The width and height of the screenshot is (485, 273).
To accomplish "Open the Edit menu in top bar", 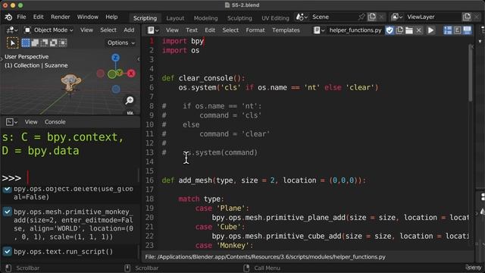I will pyautogui.click(x=39, y=17).
